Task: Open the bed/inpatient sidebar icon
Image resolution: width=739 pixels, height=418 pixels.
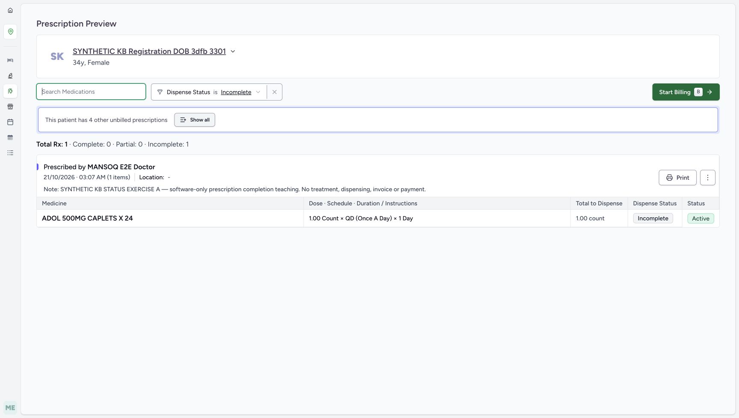Action: pyautogui.click(x=10, y=60)
